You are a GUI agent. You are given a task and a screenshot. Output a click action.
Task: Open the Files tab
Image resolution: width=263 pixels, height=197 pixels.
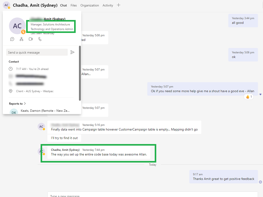(74, 6)
